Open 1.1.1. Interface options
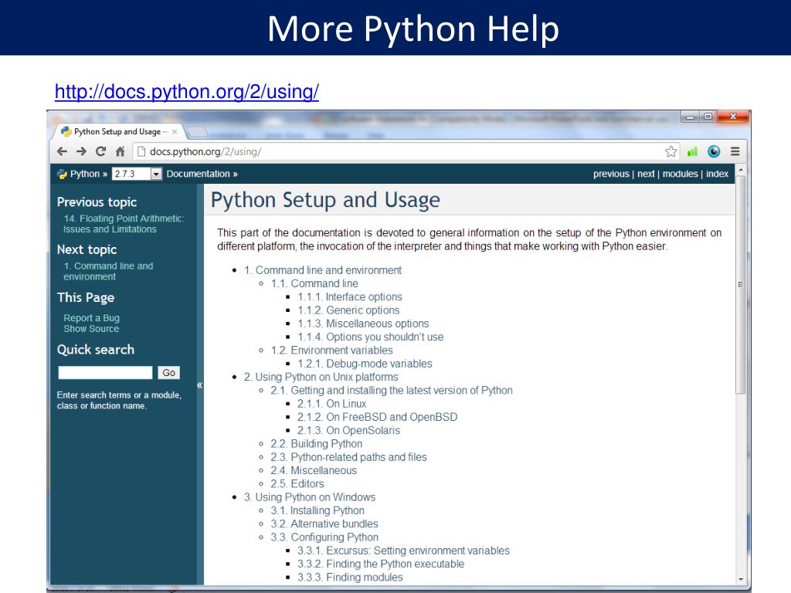This screenshot has width=791, height=593. pyautogui.click(x=350, y=297)
